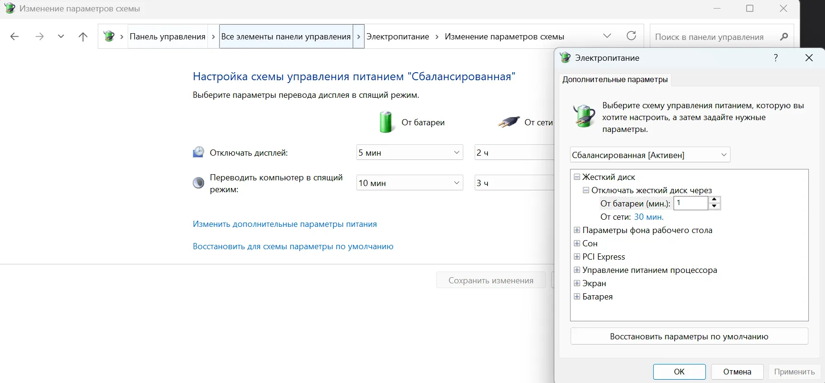Minimize the main window

coord(717,9)
